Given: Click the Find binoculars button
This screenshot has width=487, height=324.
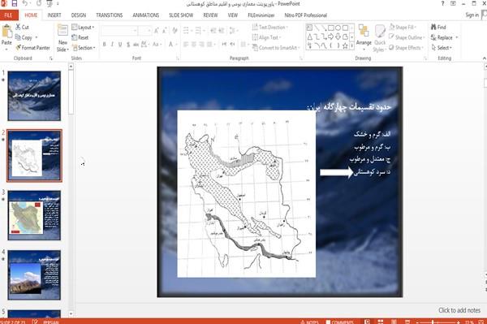Looking at the screenshot, I should coord(438,28).
